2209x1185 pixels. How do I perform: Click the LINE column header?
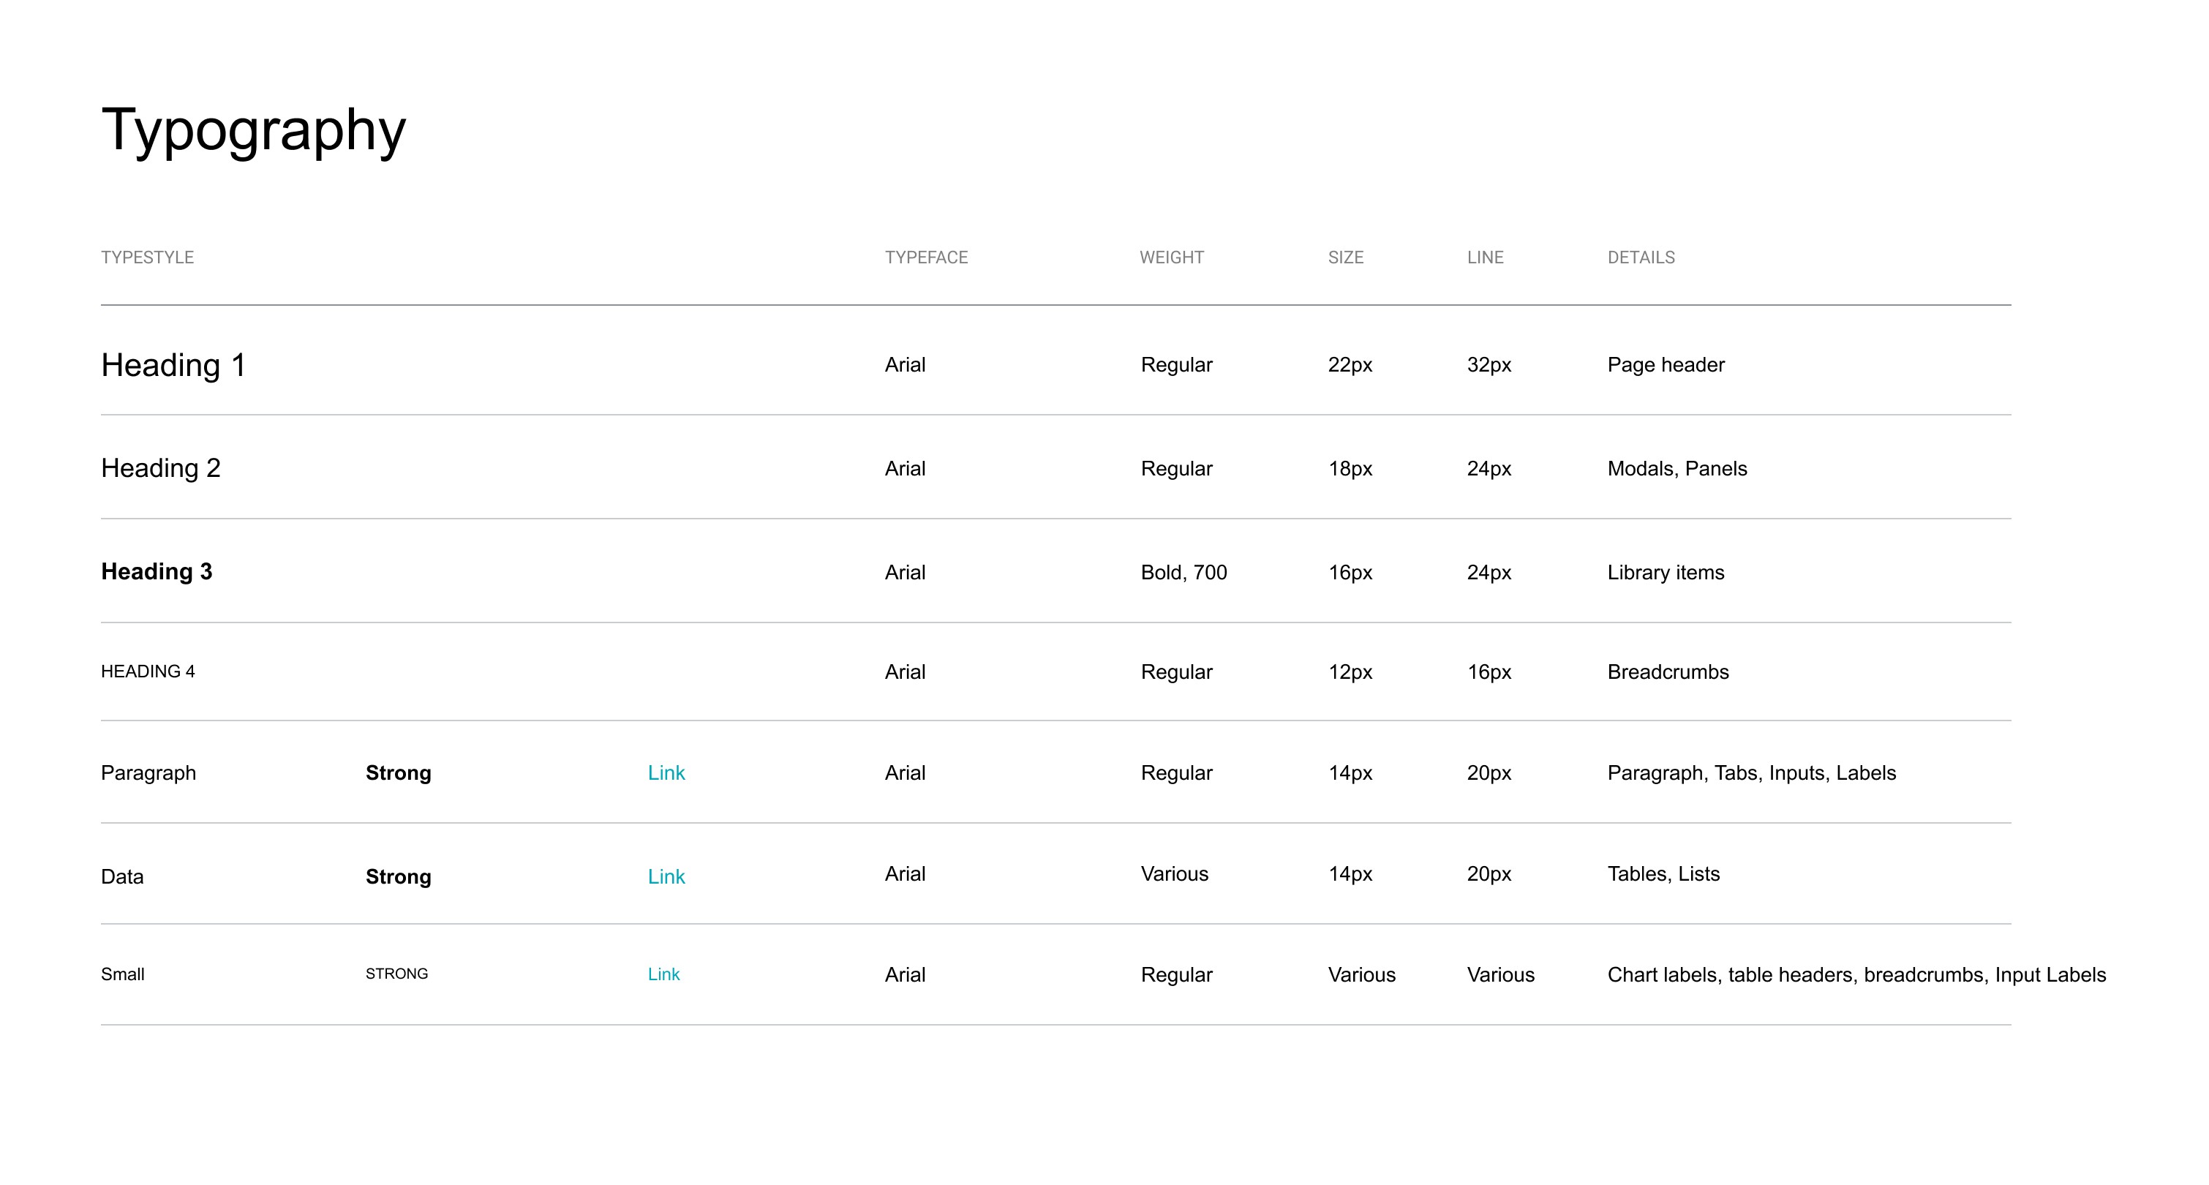pos(1486,257)
